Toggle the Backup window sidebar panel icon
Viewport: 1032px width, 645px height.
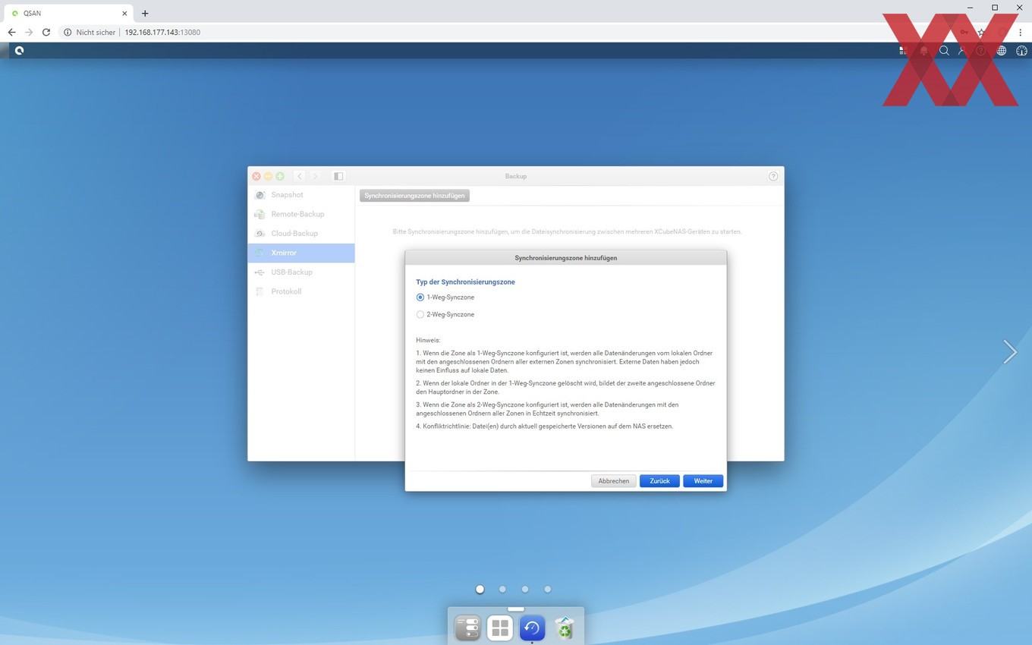(338, 176)
